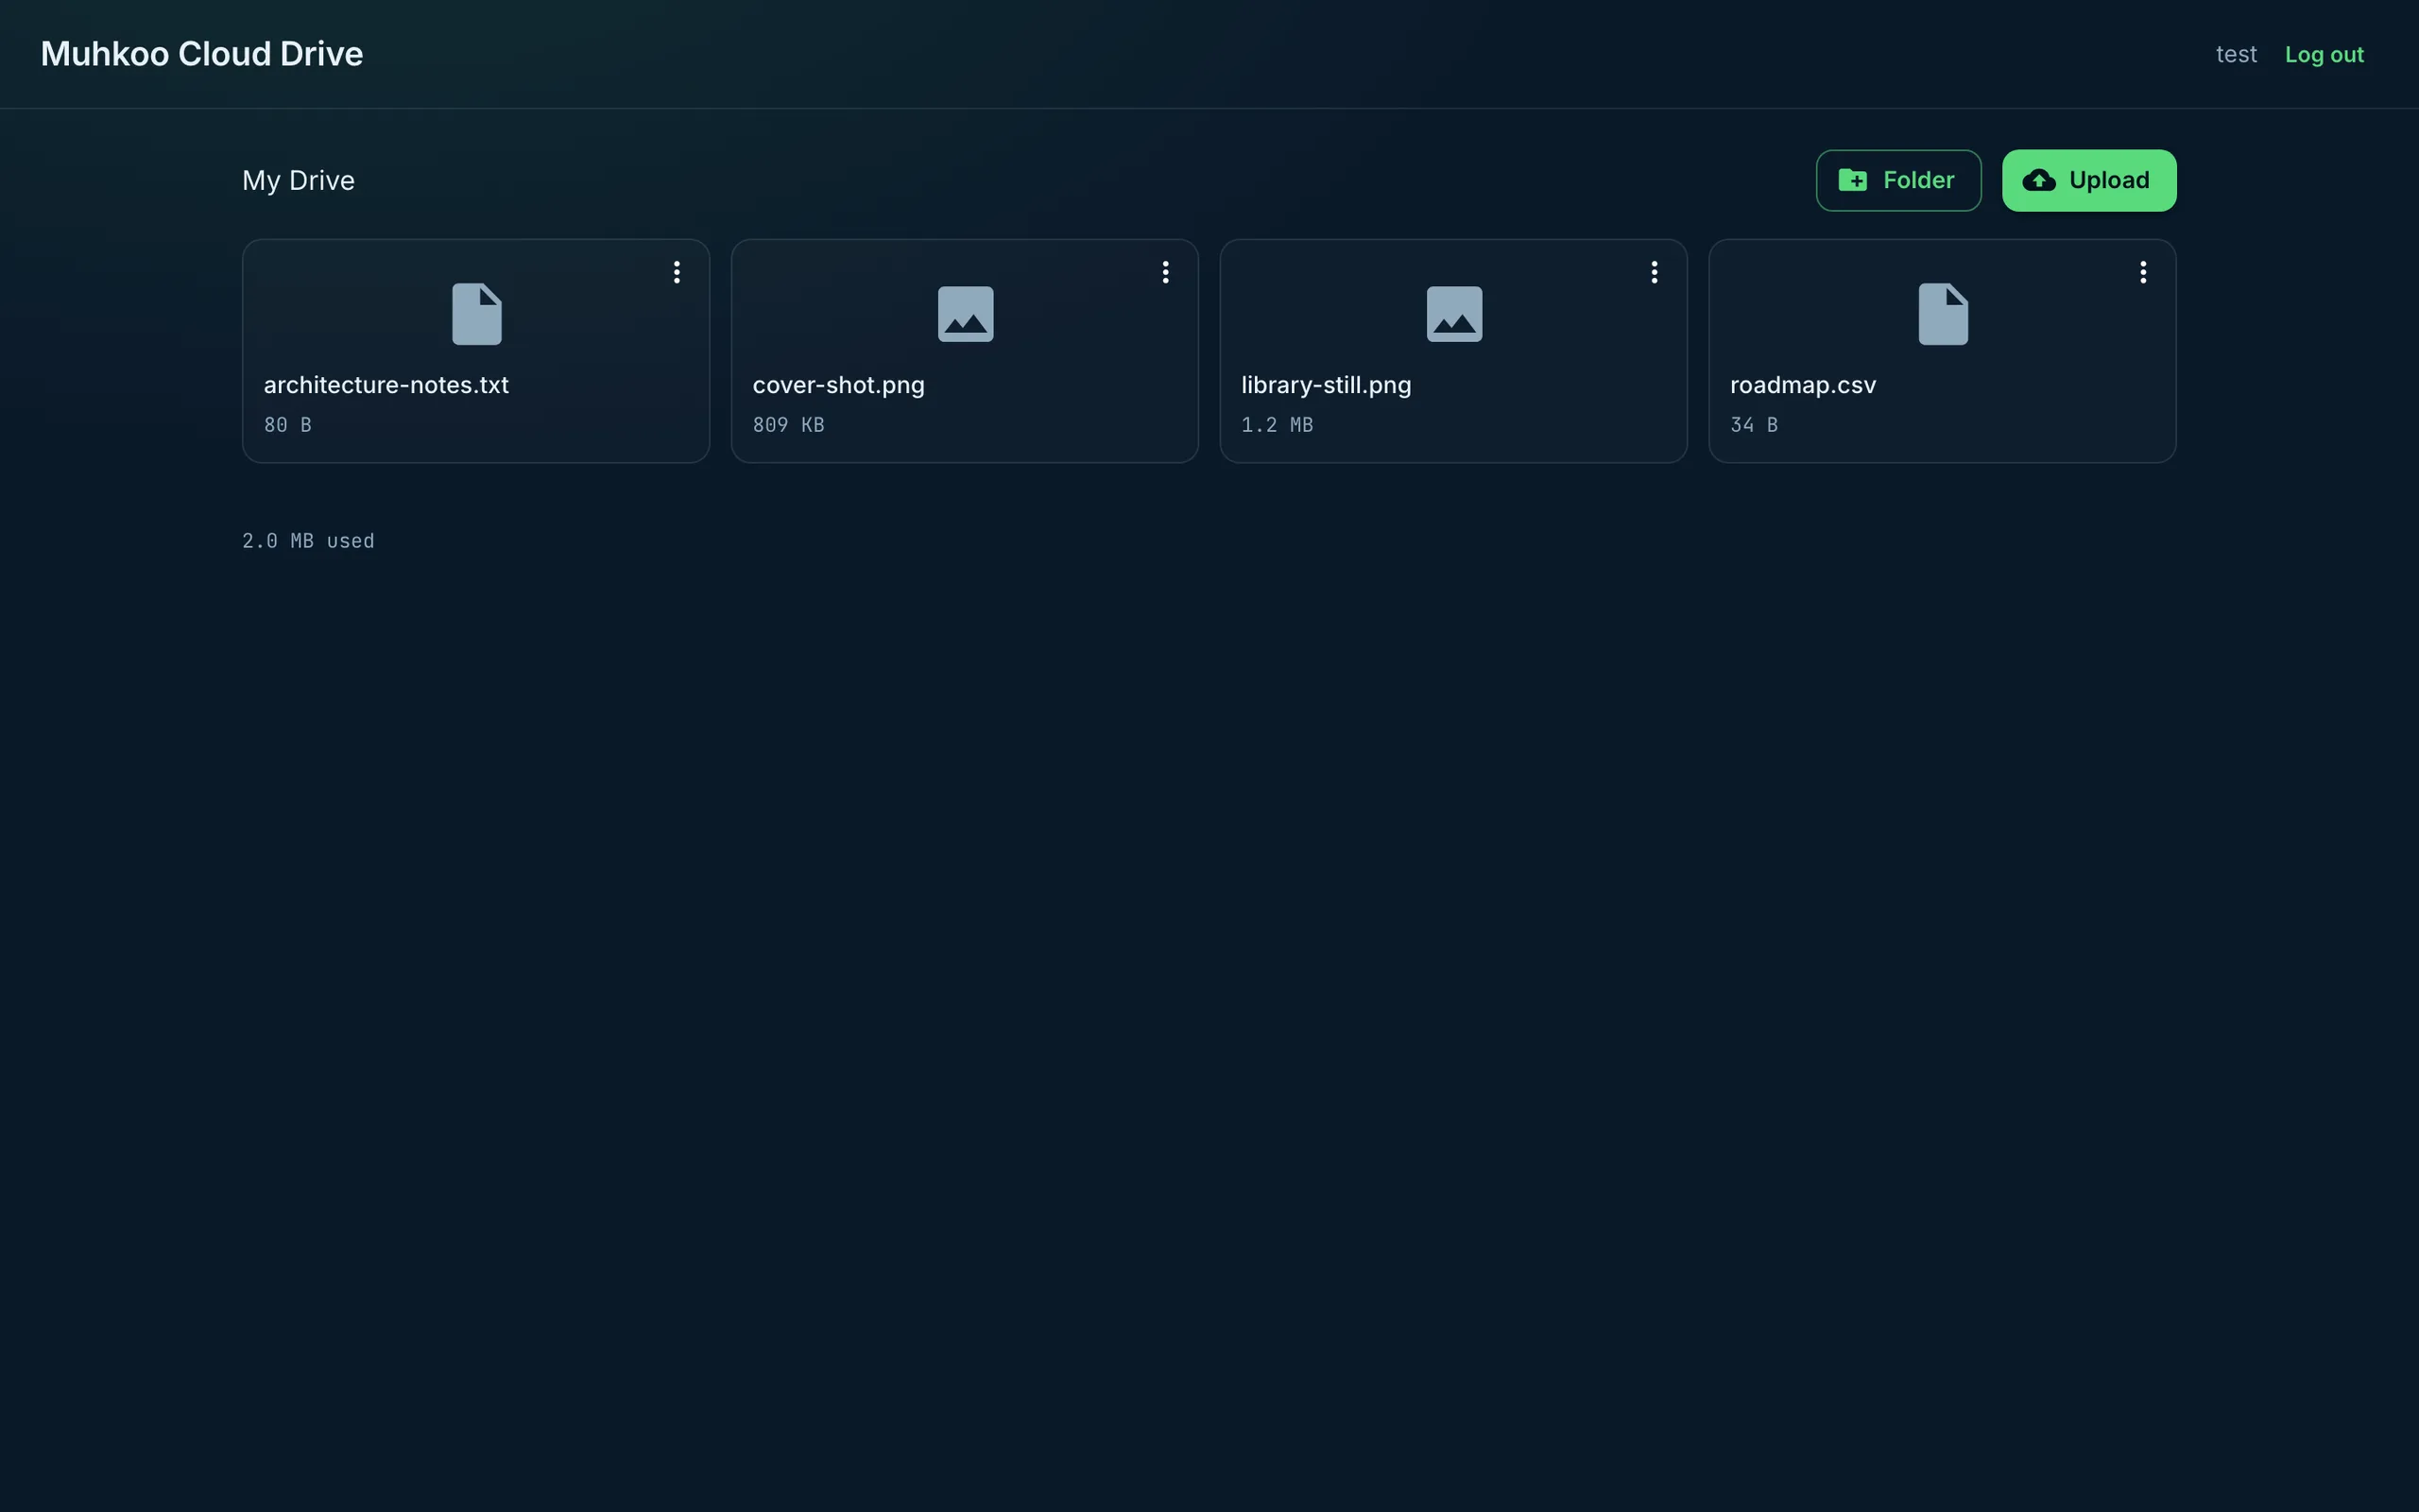Open three-dot menu on cover-shot.png card
2419x1512 pixels.
tap(1165, 272)
